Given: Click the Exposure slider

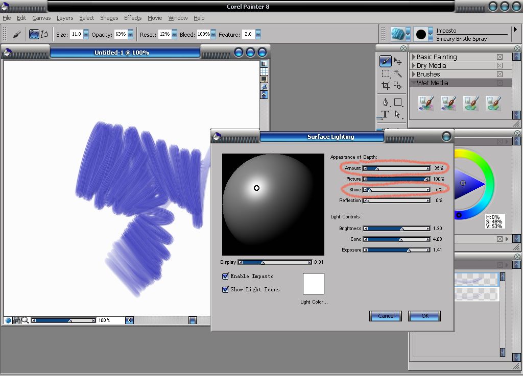Looking at the screenshot, I should [x=396, y=250].
